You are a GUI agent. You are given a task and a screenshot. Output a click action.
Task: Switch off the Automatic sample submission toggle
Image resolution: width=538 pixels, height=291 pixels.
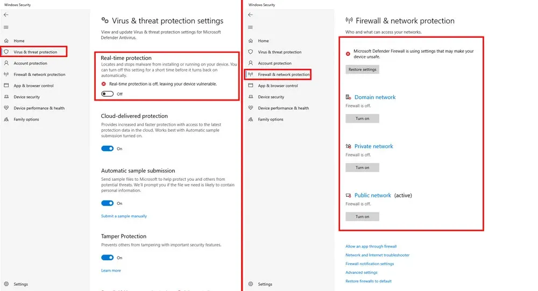pyautogui.click(x=108, y=203)
